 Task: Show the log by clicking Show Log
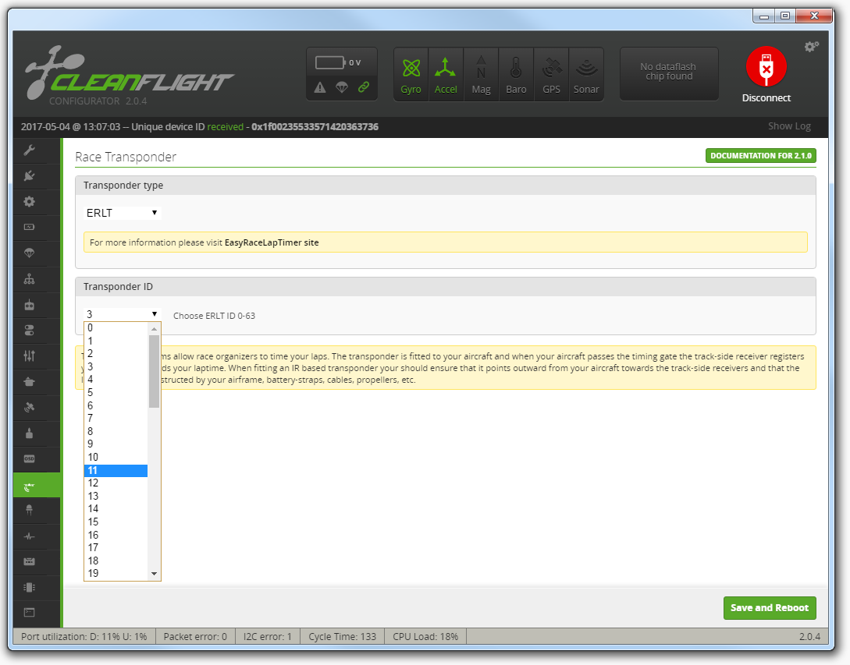789,126
